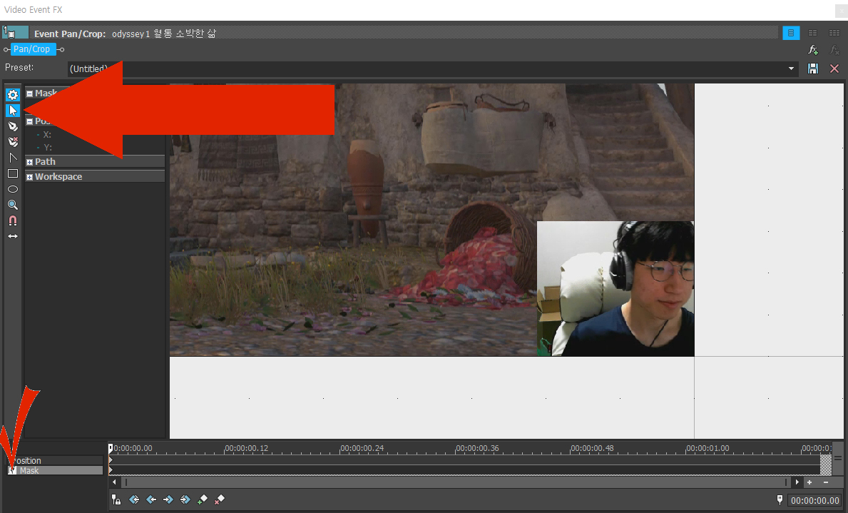This screenshot has height=513, width=848.
Task: Click the Create Keyframe icon
Action: (x=203, y=499)
